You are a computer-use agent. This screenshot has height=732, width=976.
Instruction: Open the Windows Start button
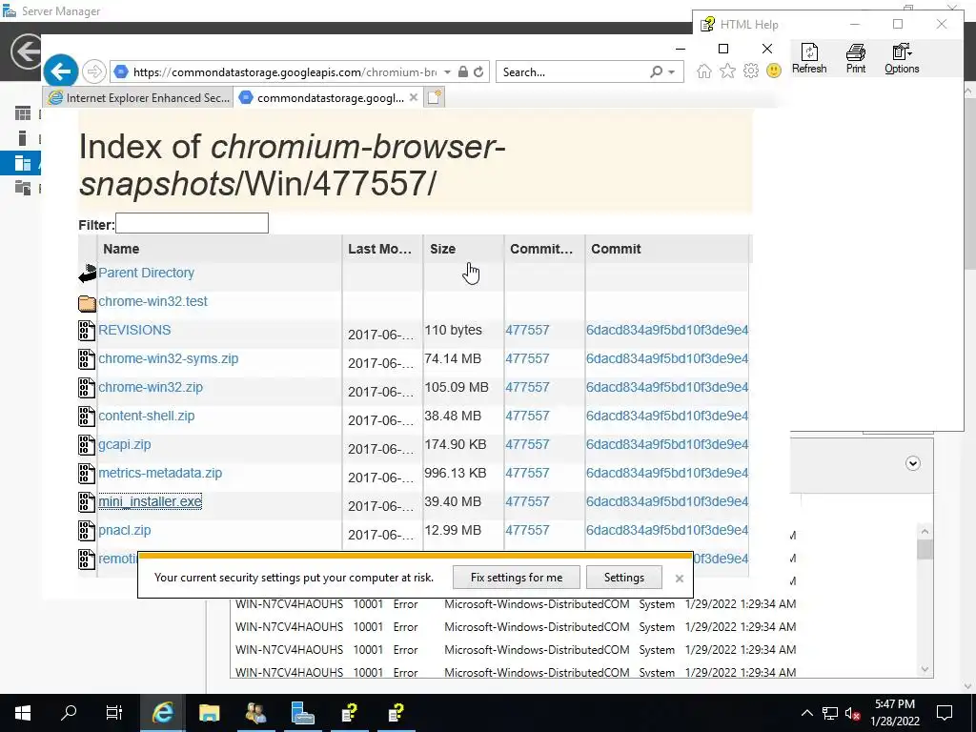(x=23, y=713)
